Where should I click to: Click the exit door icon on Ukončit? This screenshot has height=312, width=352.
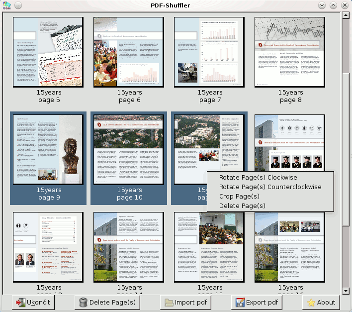click(20, 303)
